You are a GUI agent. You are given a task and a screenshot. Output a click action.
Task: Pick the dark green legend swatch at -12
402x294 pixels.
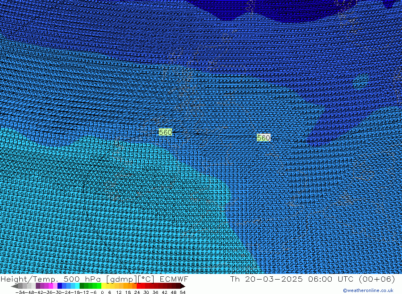coord(82,286)
